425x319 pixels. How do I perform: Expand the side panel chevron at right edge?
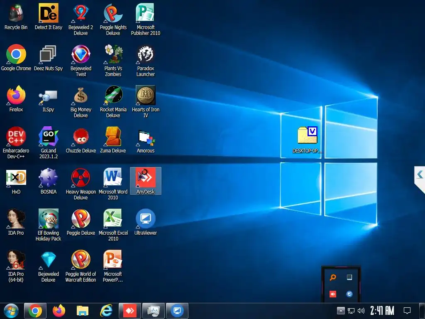[x=420, y=174]
